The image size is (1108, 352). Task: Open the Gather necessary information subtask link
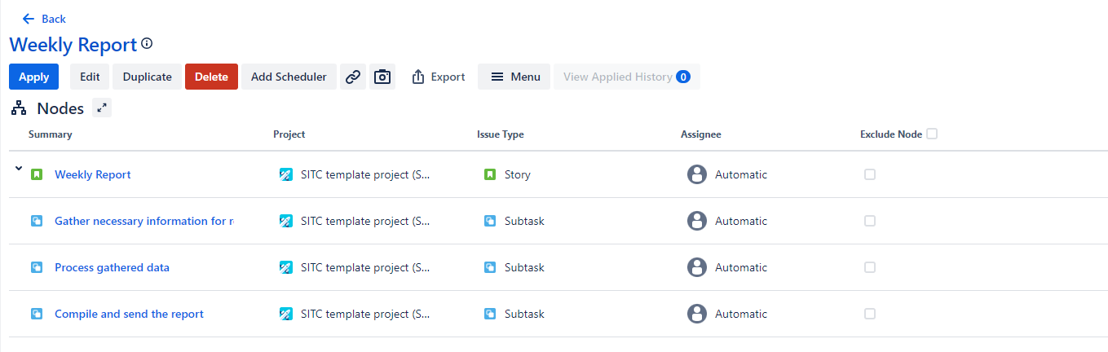[143, 221]
